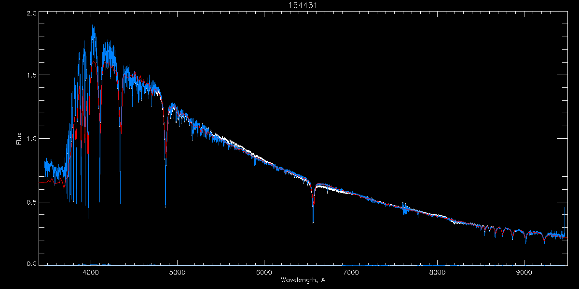
Task: Select the 7000 wavelength tick label
Action: pyautogui.click(x=351, y=271)
